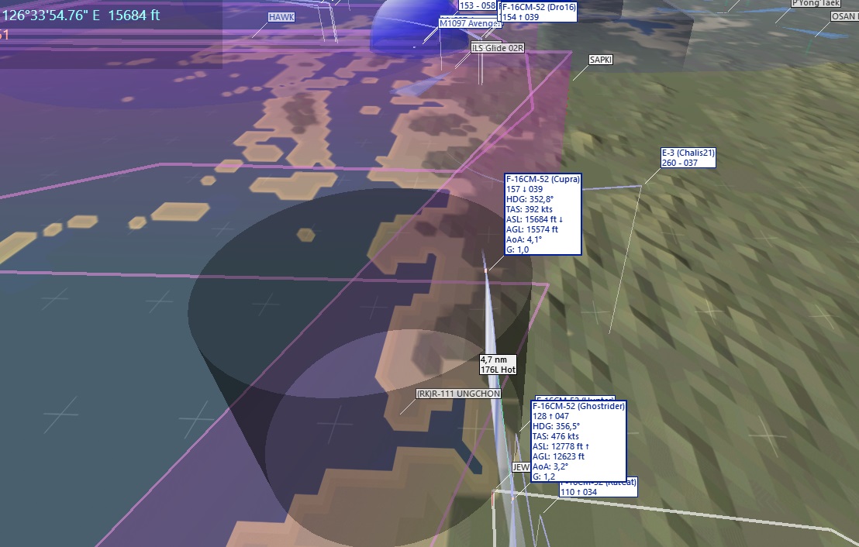Click Ghostrider's AGL: 12623 ft readout
The image size is (859, 547).
(x=558, y=456)
